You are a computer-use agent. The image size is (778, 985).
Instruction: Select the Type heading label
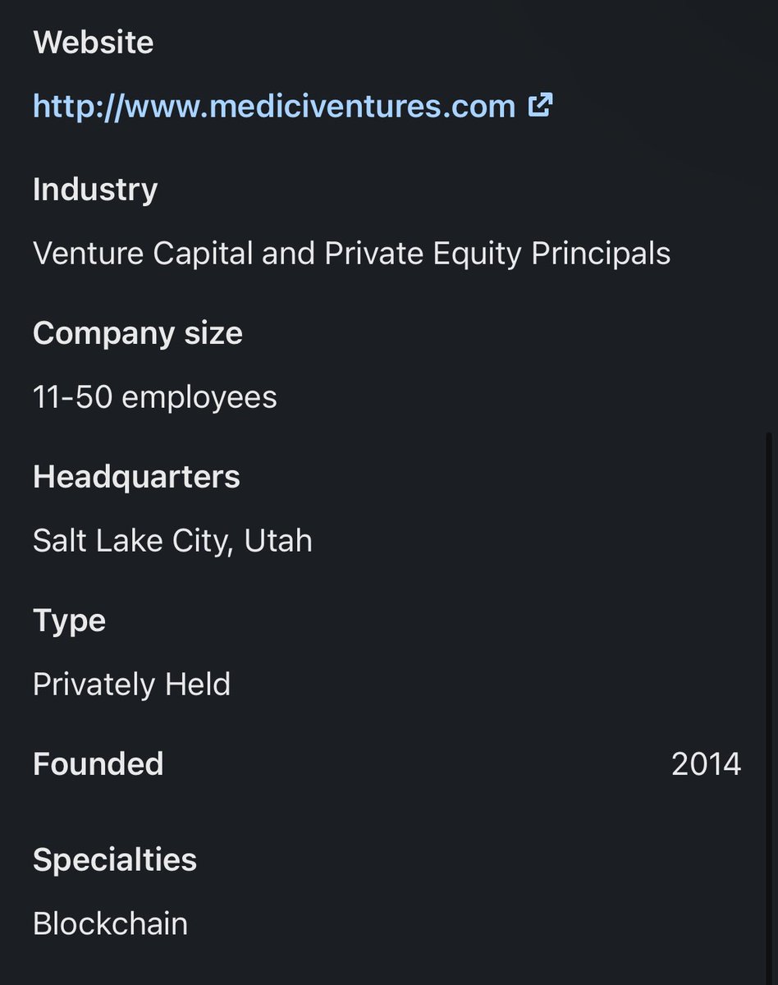[69, 621]
